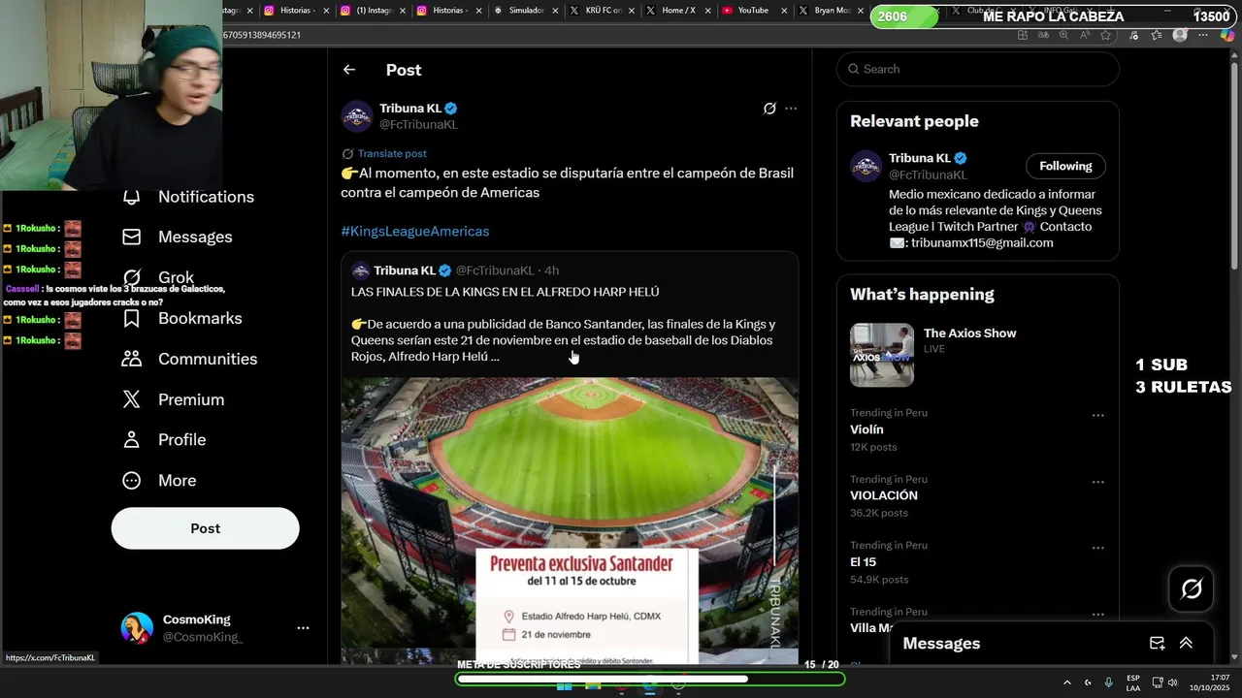Click the 4h timestamp on the quoted post
The width and height of the screenshot is (1242, 698).
(x=551, y=270)
